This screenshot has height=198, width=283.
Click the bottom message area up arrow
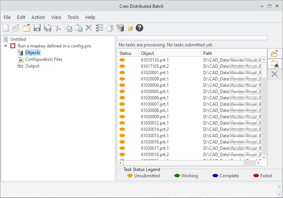click(x=279, y=187)
